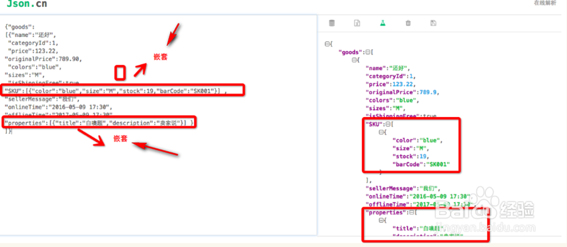Image resolution: width=567 pixels, height=247 pixels.
Task: Click "barCode":"SK001" in the tree view
Action: pyautogui.click(x=421, y=165)
